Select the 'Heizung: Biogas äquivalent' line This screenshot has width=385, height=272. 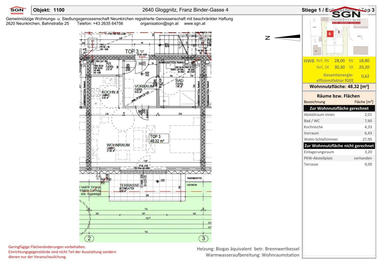tap(248, 249)
